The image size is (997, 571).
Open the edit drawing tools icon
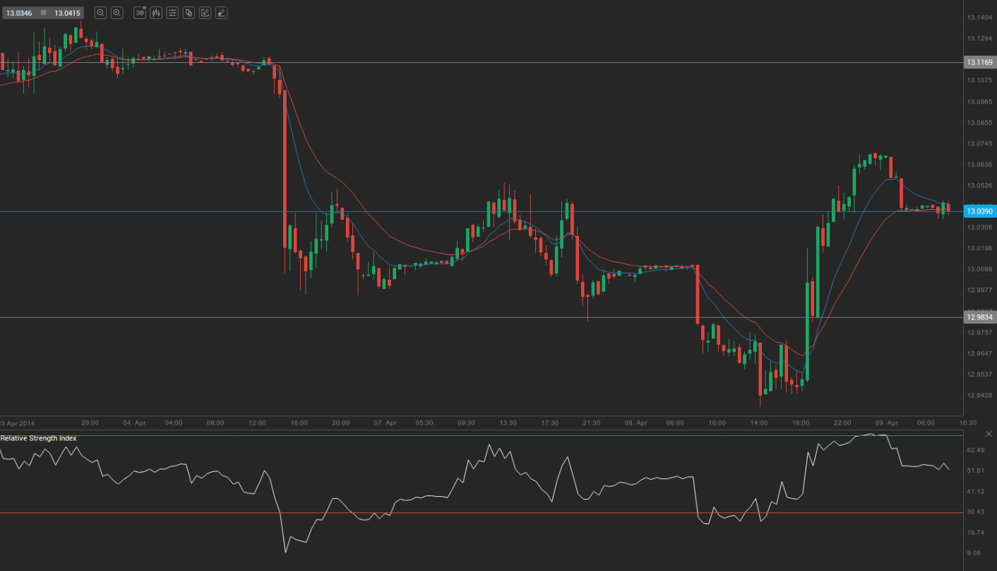205,13
